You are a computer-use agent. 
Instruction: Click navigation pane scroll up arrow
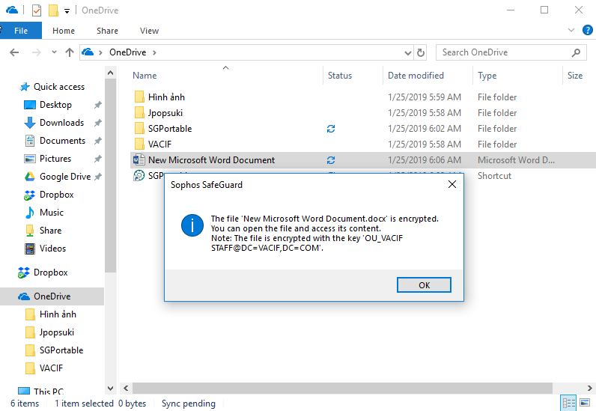(x=110, y=73)
